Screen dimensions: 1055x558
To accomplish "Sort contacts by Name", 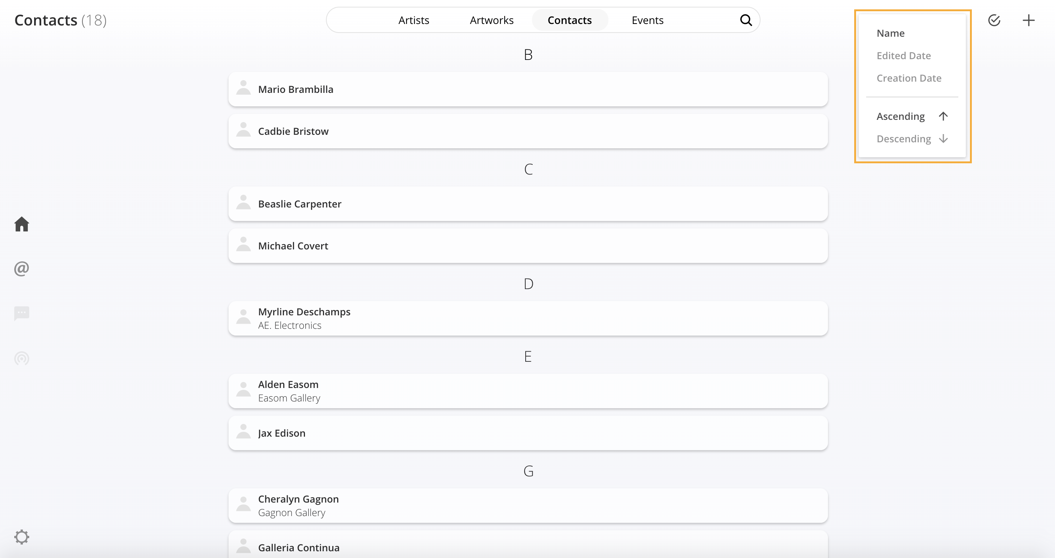I will click(891, 33).
